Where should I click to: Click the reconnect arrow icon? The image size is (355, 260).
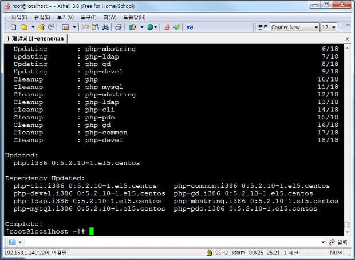[51, 27]
